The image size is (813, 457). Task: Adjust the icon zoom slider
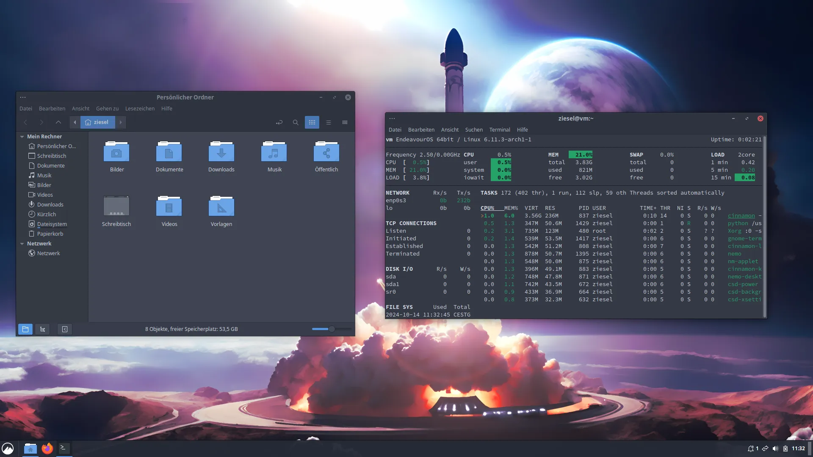[x=332, y=329]
